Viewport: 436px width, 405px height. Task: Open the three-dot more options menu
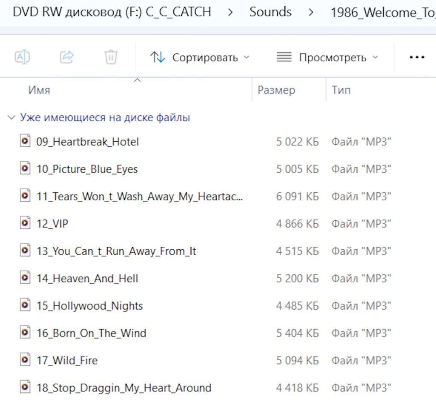point(417,57)
